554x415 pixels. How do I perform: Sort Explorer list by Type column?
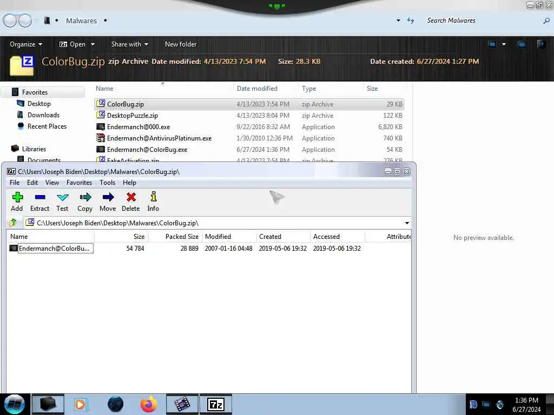point(331,89)
